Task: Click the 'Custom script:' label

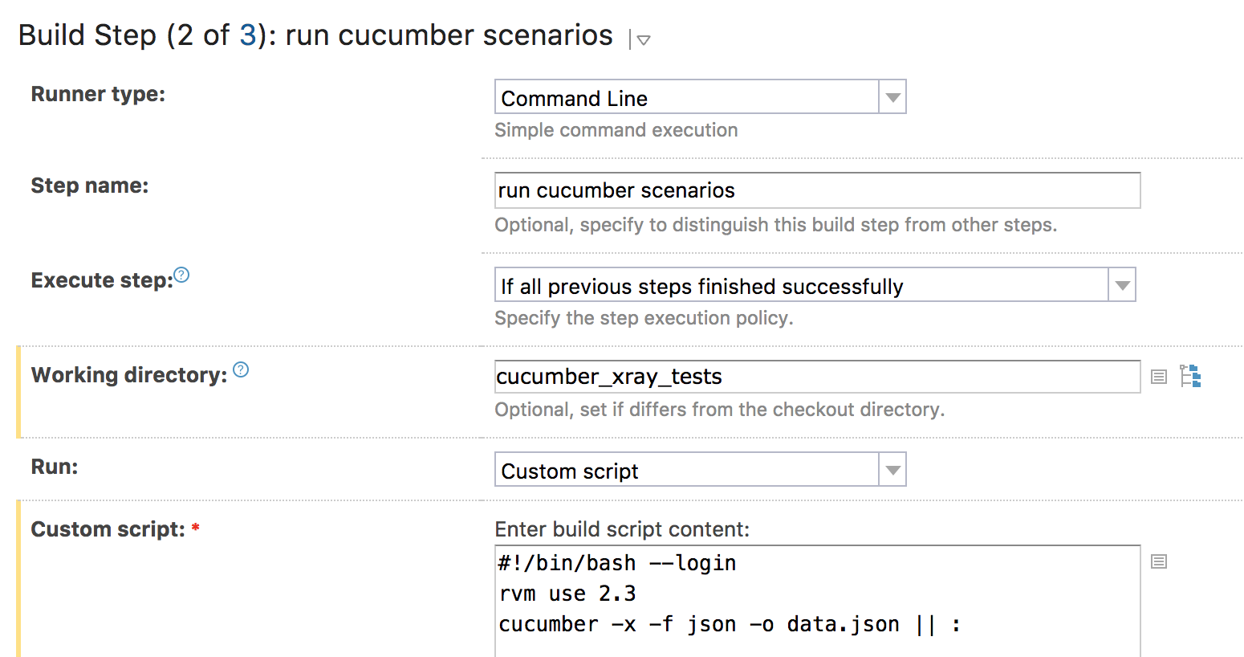Action: coord(108,529)
